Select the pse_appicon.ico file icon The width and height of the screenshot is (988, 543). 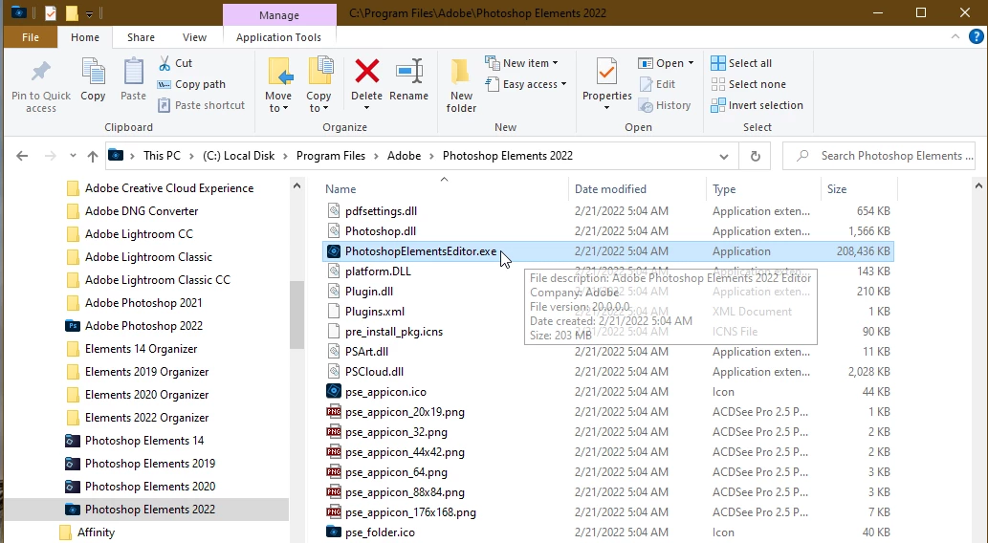click(334, 392)
